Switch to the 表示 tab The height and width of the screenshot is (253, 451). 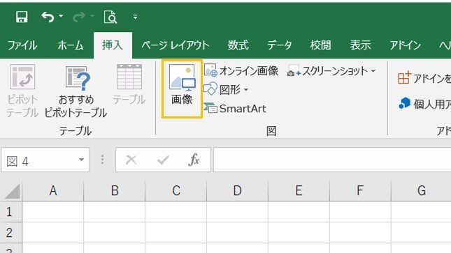360,45
